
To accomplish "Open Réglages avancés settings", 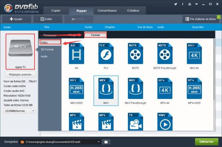I will pos(20,75).
